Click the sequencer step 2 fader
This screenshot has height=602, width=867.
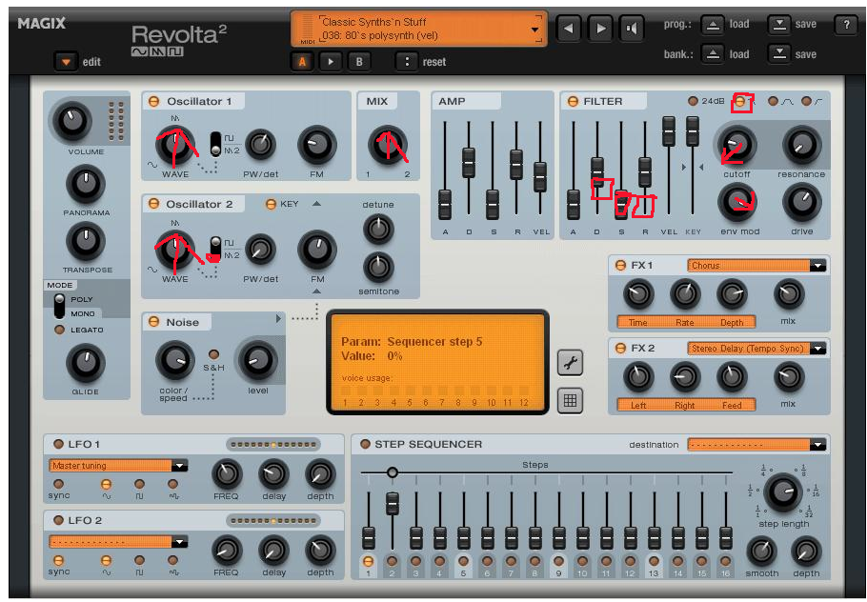(x=392, y=504)
